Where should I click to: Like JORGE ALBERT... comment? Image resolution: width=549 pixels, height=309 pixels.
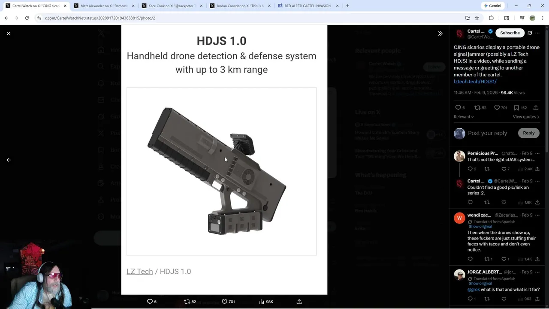click(x=504, y=299)
